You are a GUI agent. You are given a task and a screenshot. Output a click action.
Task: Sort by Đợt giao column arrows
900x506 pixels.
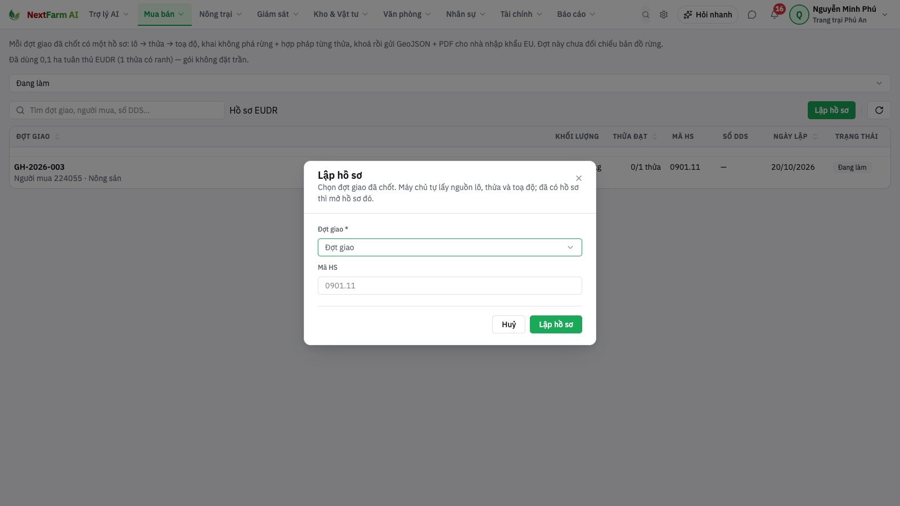tap(57, 137)
